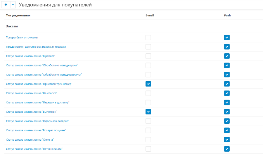Click the "Уведомления для покупателей" page title
263x154 pixels.
click(55, 5)
